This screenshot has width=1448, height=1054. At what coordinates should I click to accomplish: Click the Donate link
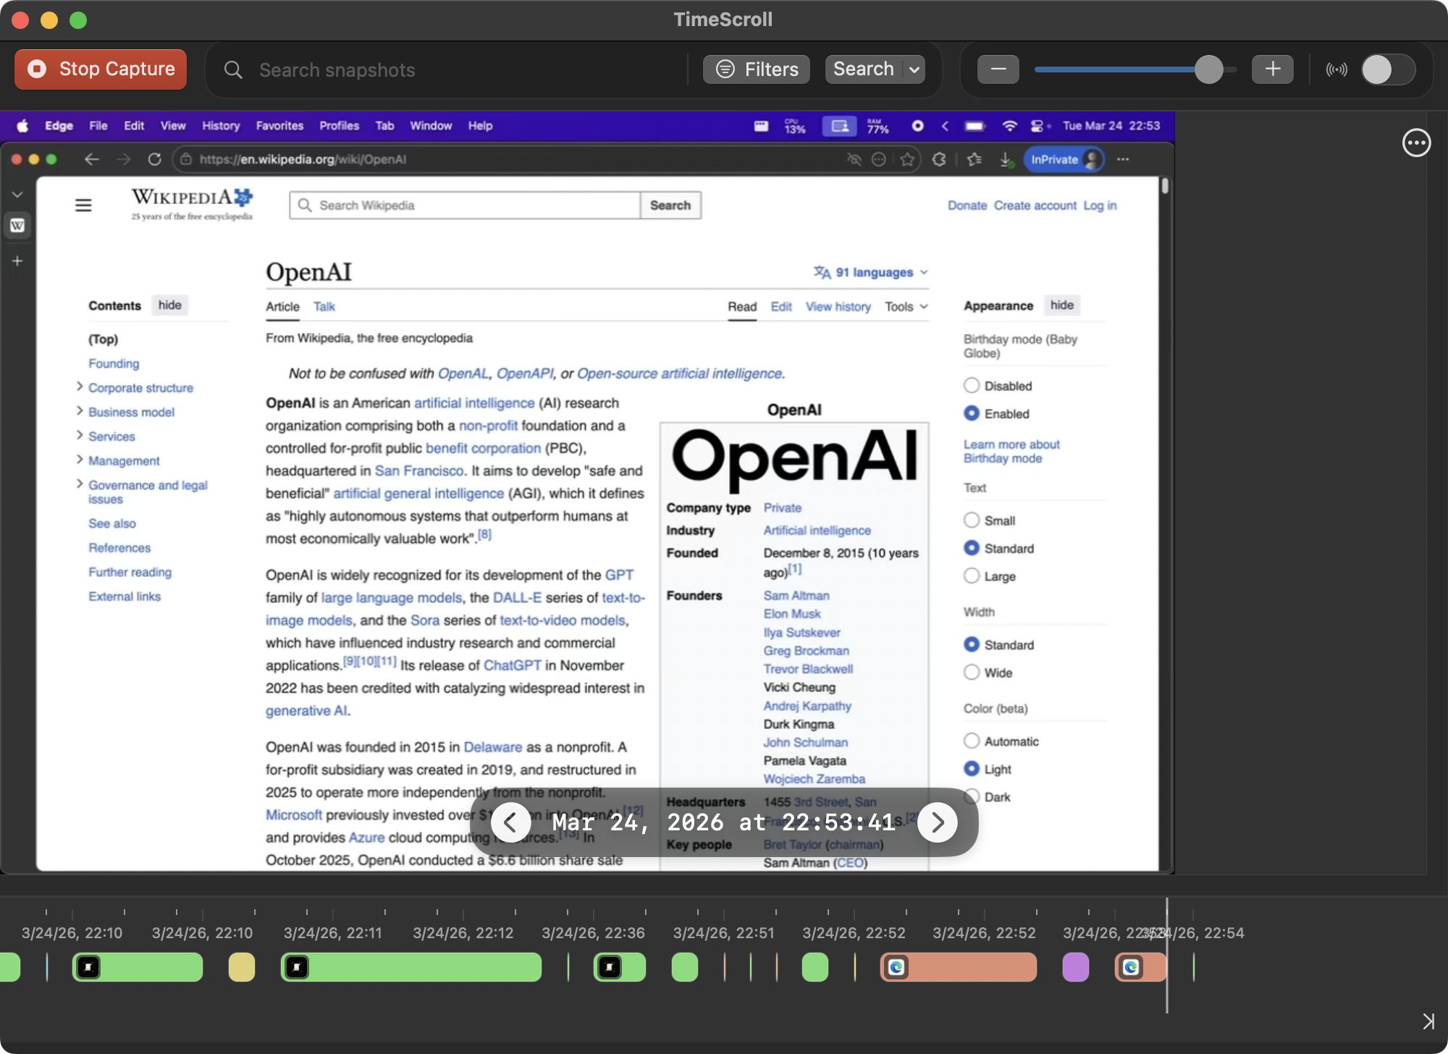click(967, 206)
